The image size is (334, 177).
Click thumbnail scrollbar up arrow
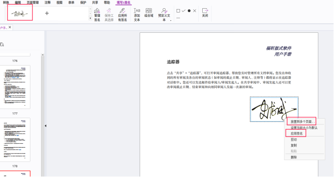[42, 55]
